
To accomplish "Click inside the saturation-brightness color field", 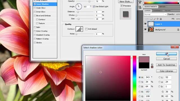I will (x=108, y=79).
